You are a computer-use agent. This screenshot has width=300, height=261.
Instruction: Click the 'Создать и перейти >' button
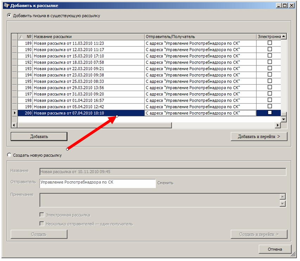(259, 234)
